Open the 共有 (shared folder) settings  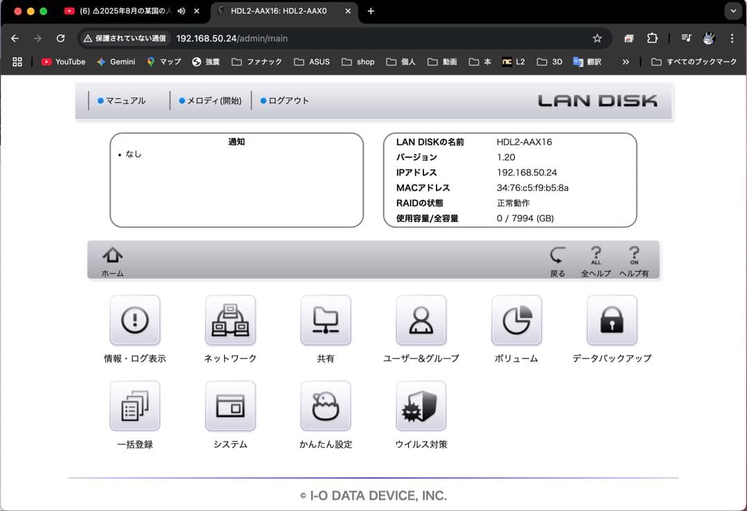pyautogui.click(x=326, y=320)
